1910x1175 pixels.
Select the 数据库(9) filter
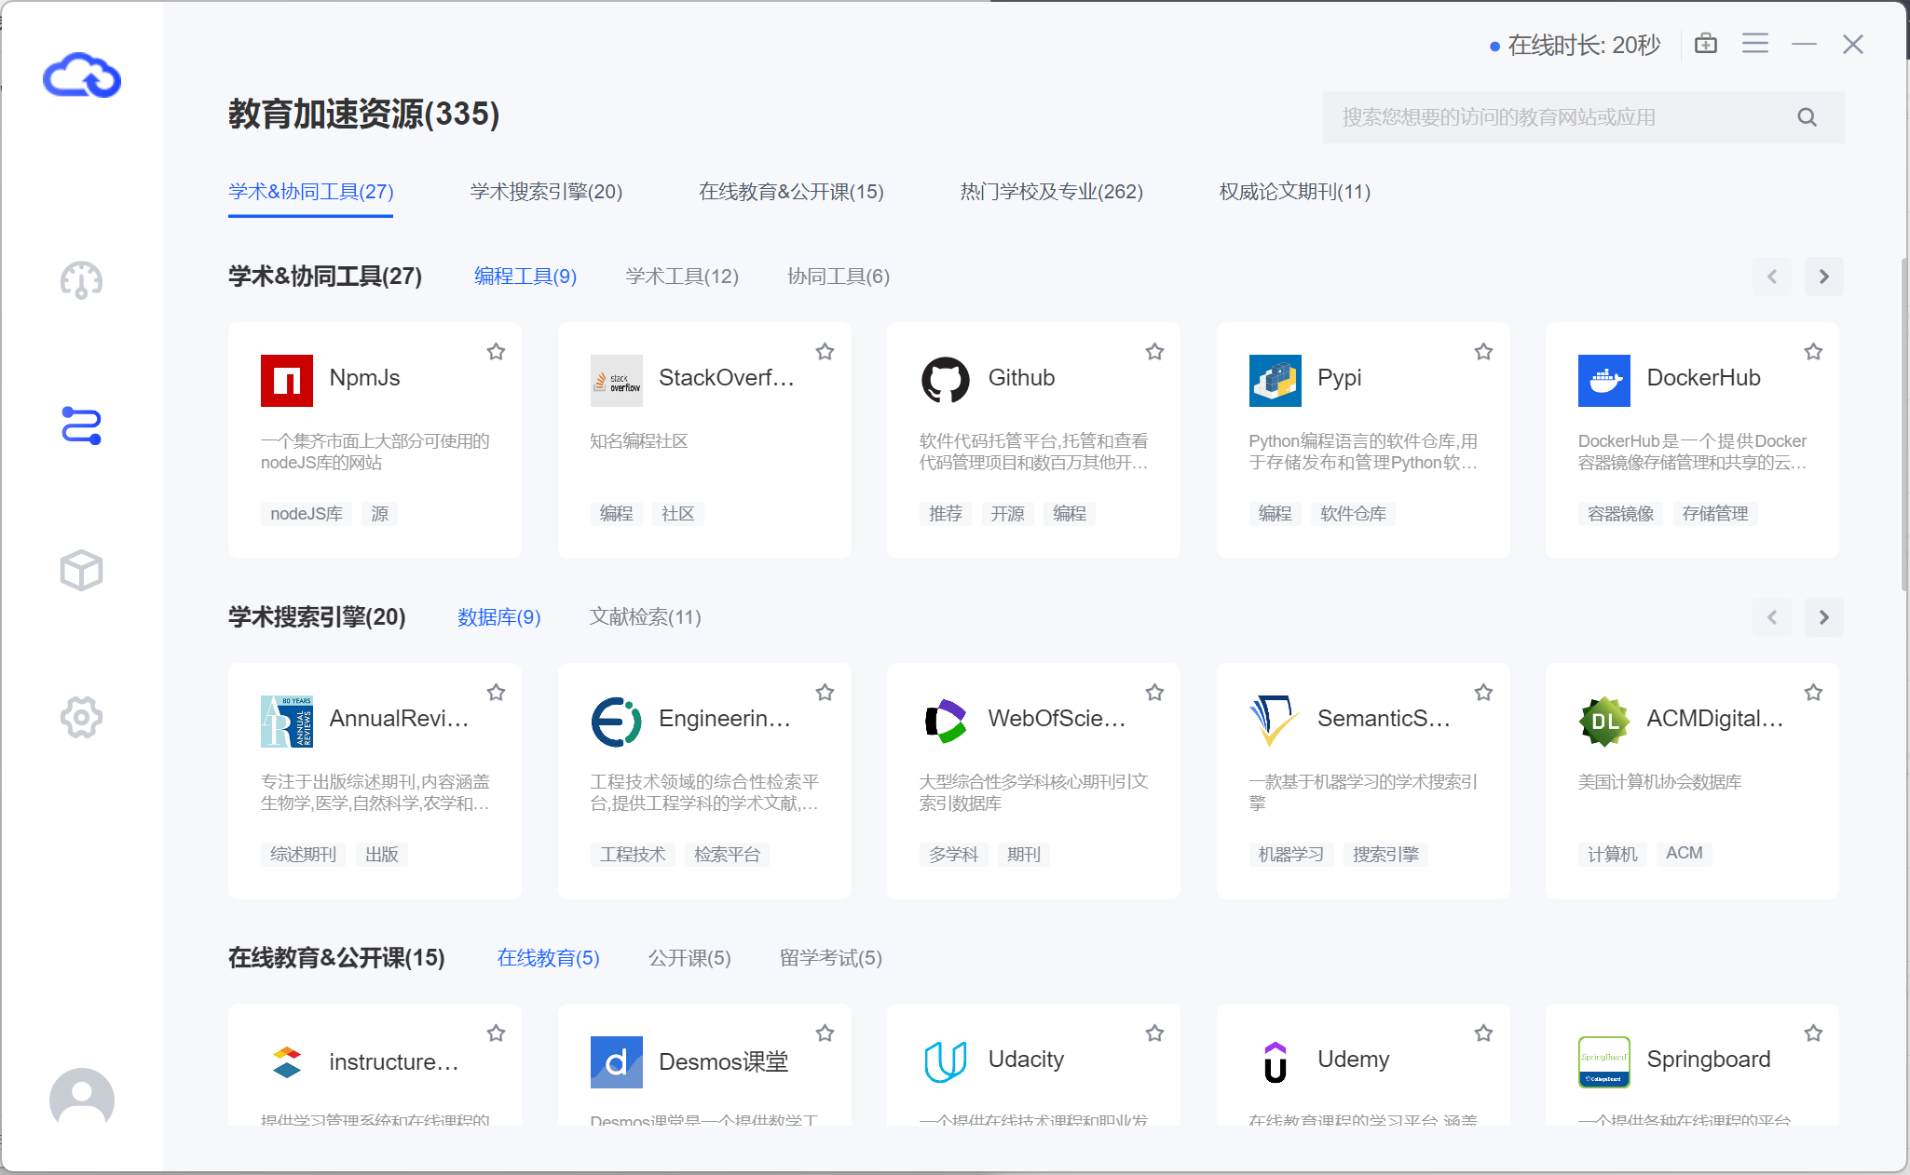499,617
